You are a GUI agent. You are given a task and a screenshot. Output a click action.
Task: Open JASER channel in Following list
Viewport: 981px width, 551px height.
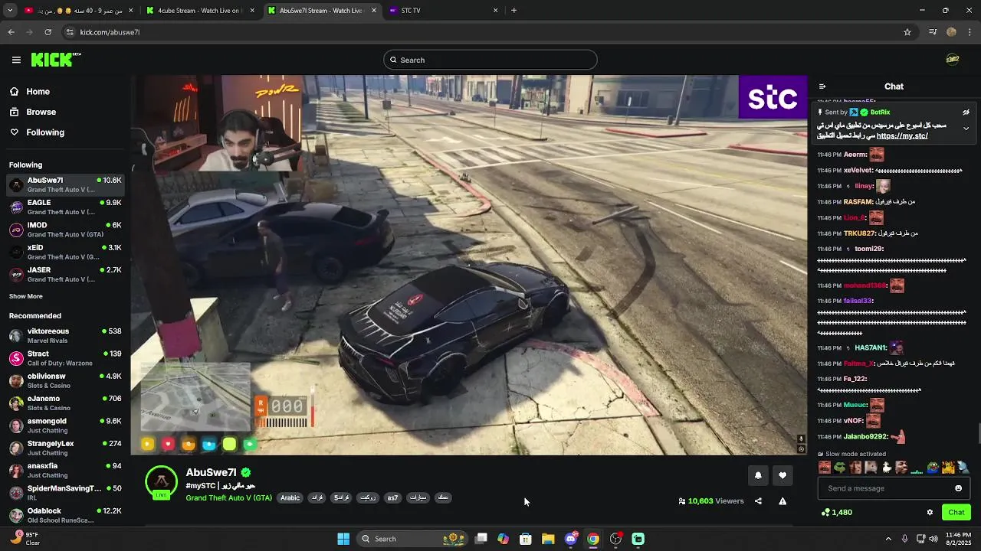pyautogui.click(x=65, y=275)
